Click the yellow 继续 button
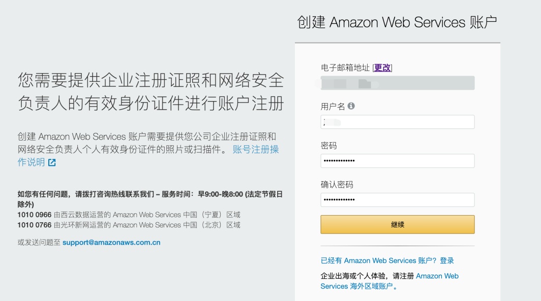541x301 pixels. coord(398,224)
